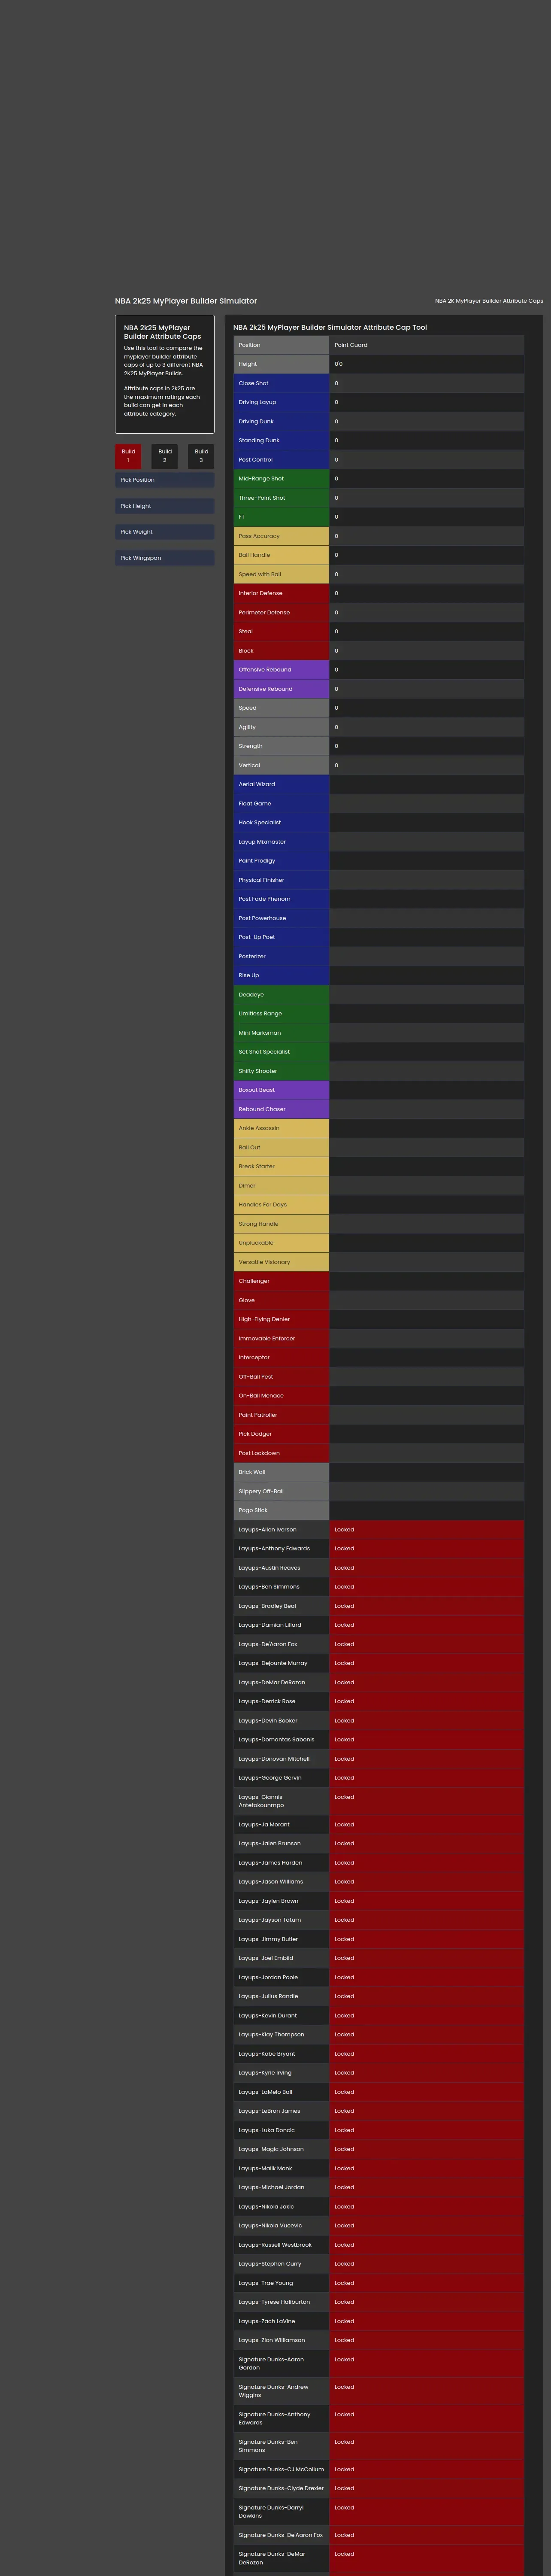Select the Ankle Assassin badge row
Image resolution: width=551 pixels, height=2576 pixels.
click(x=379, y=1128)
